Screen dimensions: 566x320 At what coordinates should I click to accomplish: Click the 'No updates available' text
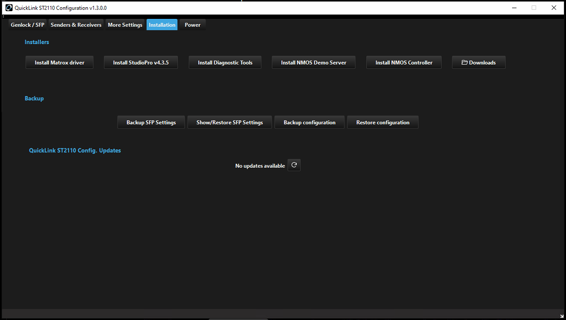260,166
